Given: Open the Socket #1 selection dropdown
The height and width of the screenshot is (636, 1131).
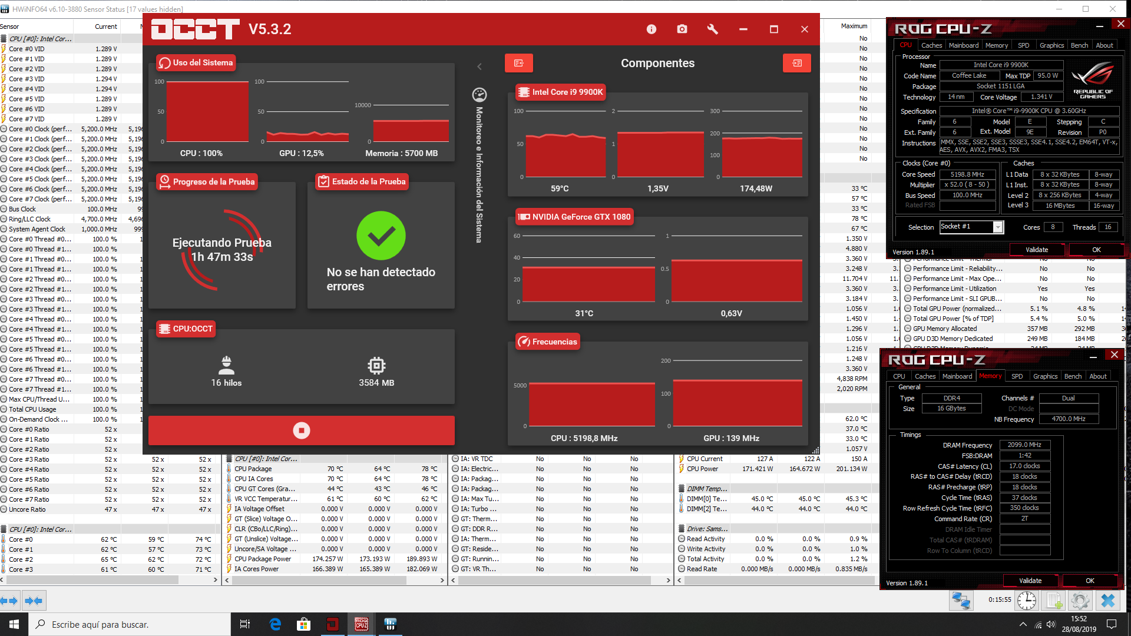Looking at the screenshot, I should (998, 227).
